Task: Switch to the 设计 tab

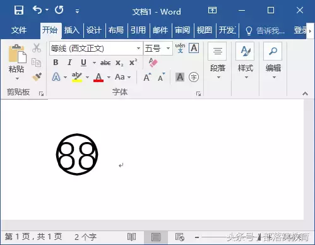Action: pos(94,30)
